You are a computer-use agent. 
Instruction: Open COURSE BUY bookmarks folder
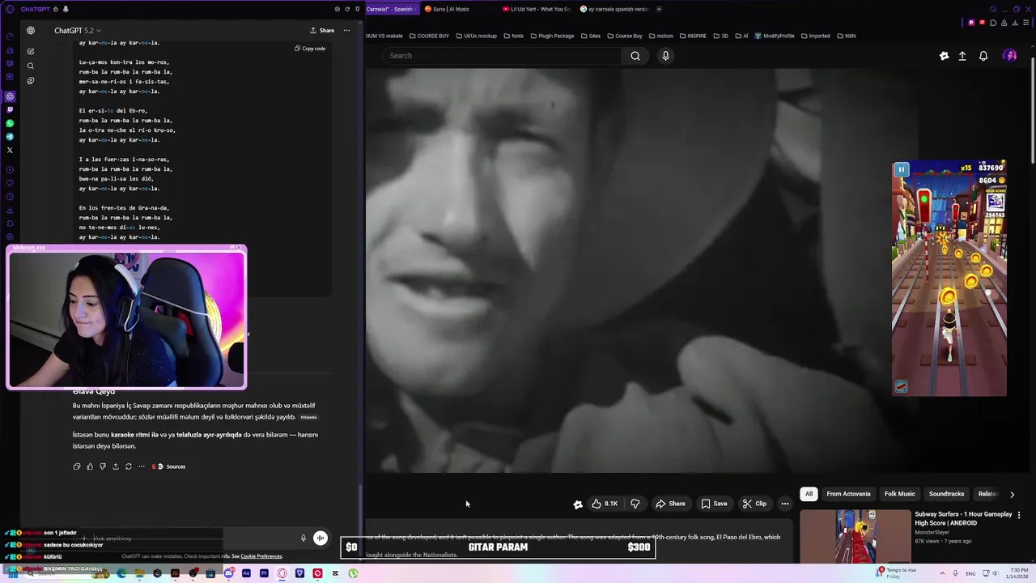click(x=429, y=36)
